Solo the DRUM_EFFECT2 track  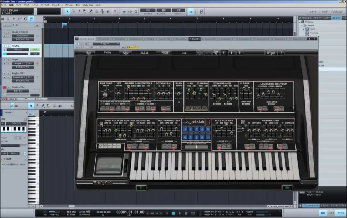pyautogui.click(x=8, y=32)
